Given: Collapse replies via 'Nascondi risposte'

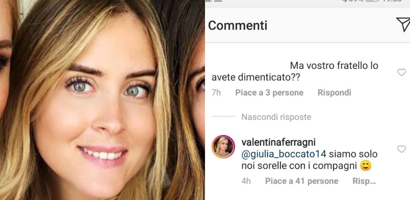Looking at the screenshot, I should click(x=276, y=117).
